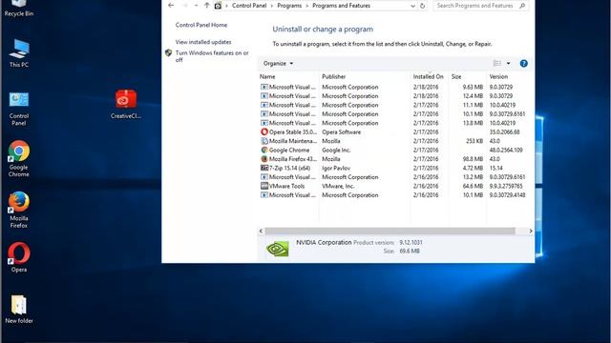This screenshot has height=343, width=611.
Task: Launch Mozilla Firefox from the desktop
Action: [19, 210]
